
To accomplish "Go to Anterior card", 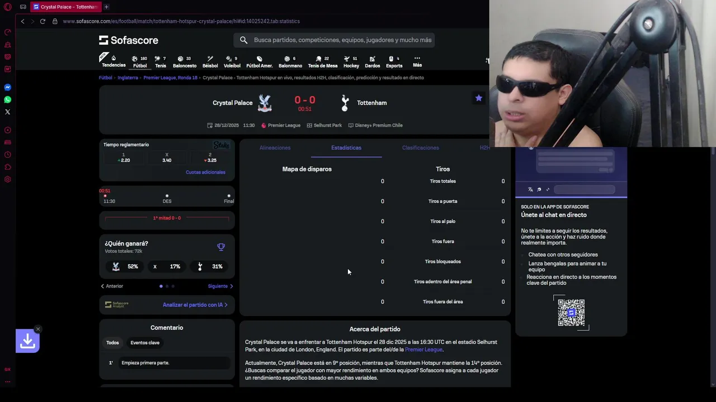I will coord(112,286).
